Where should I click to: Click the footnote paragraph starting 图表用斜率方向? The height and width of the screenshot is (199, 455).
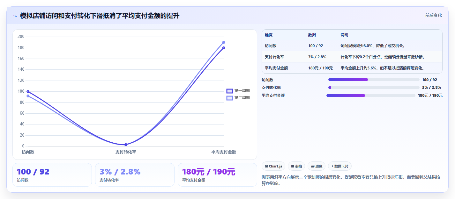[351, 180]
